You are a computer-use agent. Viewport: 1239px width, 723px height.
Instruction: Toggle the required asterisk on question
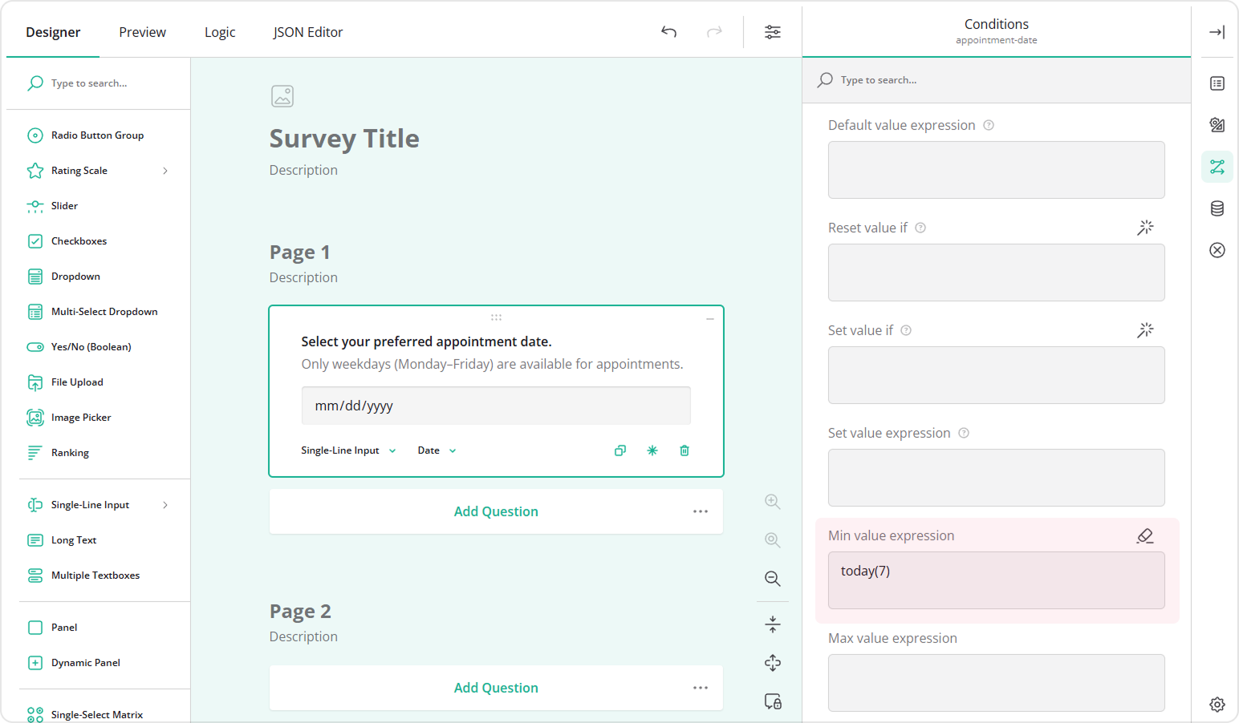tap(652, 450)
